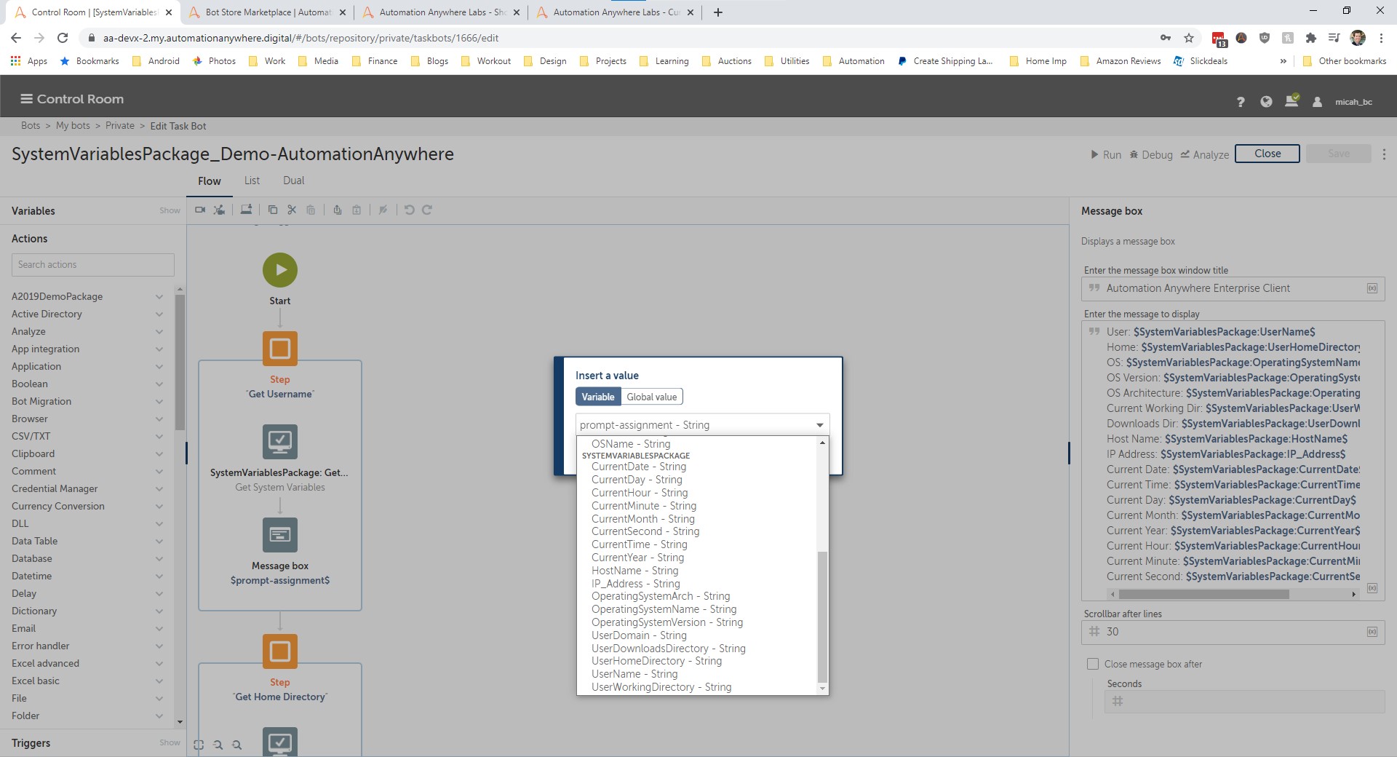
Task: Check the Close message box after checkbox
Action: click(x=1092, y=664)
